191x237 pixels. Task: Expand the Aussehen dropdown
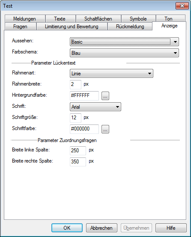point(124,42)
